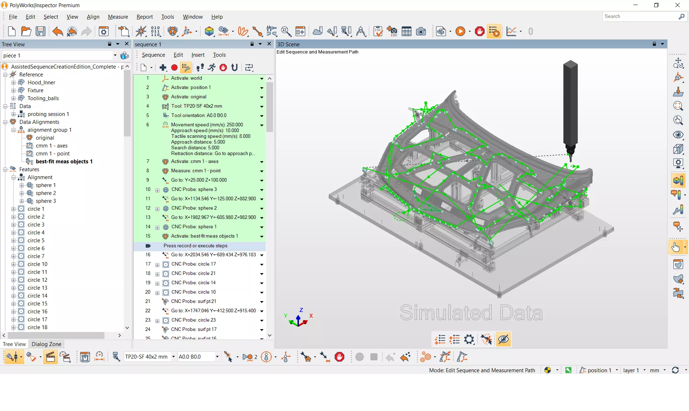Click the blue plus Add step icon

point(163,67)
